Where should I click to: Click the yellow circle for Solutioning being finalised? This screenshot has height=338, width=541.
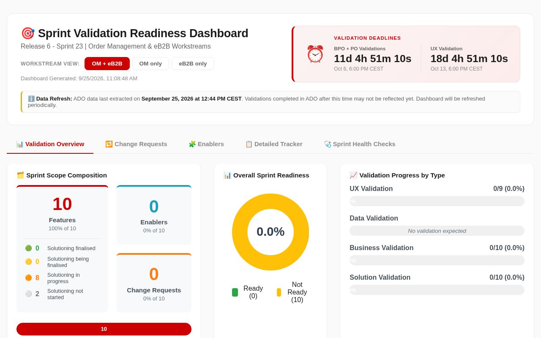pyautogui.click(x=28, y=262)
